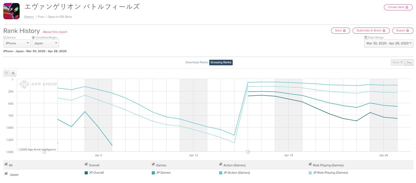Open the iPhone device dropdown

pos(17,43)
